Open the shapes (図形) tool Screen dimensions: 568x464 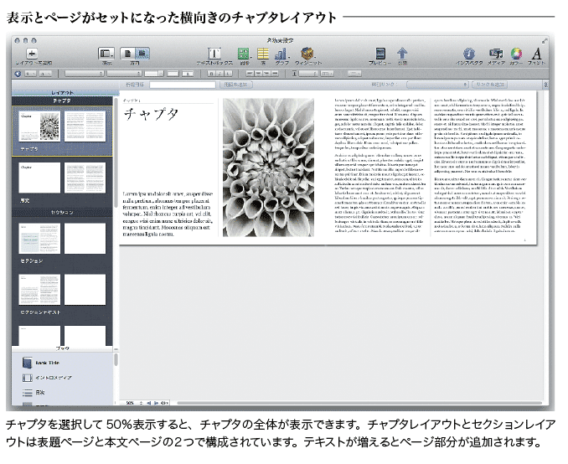coord(244,54)
